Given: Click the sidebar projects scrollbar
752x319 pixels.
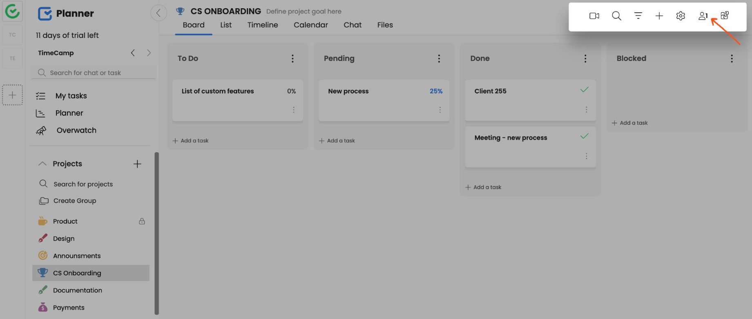Looking at the screenshot, I should point(156,233).
